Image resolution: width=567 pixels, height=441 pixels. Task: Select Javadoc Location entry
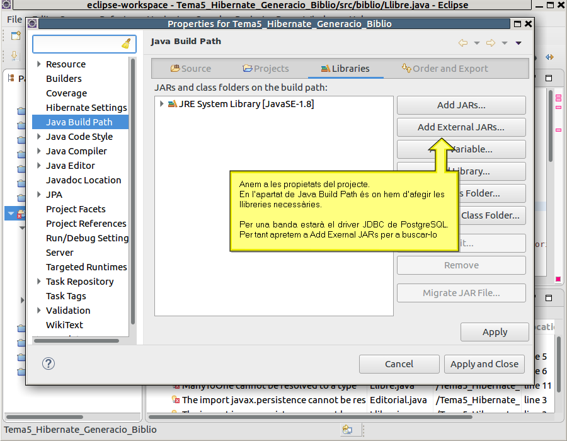pyautogui.click(x=84, y=180)
